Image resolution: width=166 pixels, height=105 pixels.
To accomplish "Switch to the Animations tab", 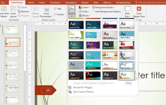I will 71,2.
